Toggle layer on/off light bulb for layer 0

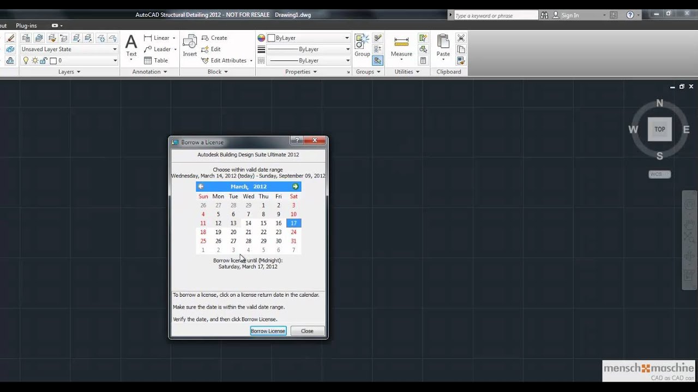[x=26, y=60]
